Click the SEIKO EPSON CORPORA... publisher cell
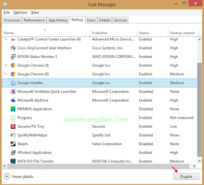Image resolution: width=204 pixels, height=185 pixels. coord(114,57)
